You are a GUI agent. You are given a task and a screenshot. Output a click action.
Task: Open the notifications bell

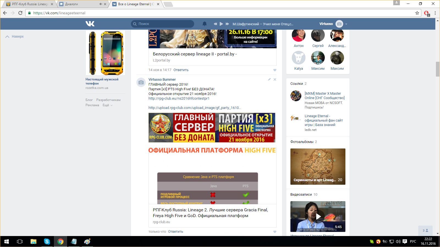pyautogui.click(x=204, y=24)
